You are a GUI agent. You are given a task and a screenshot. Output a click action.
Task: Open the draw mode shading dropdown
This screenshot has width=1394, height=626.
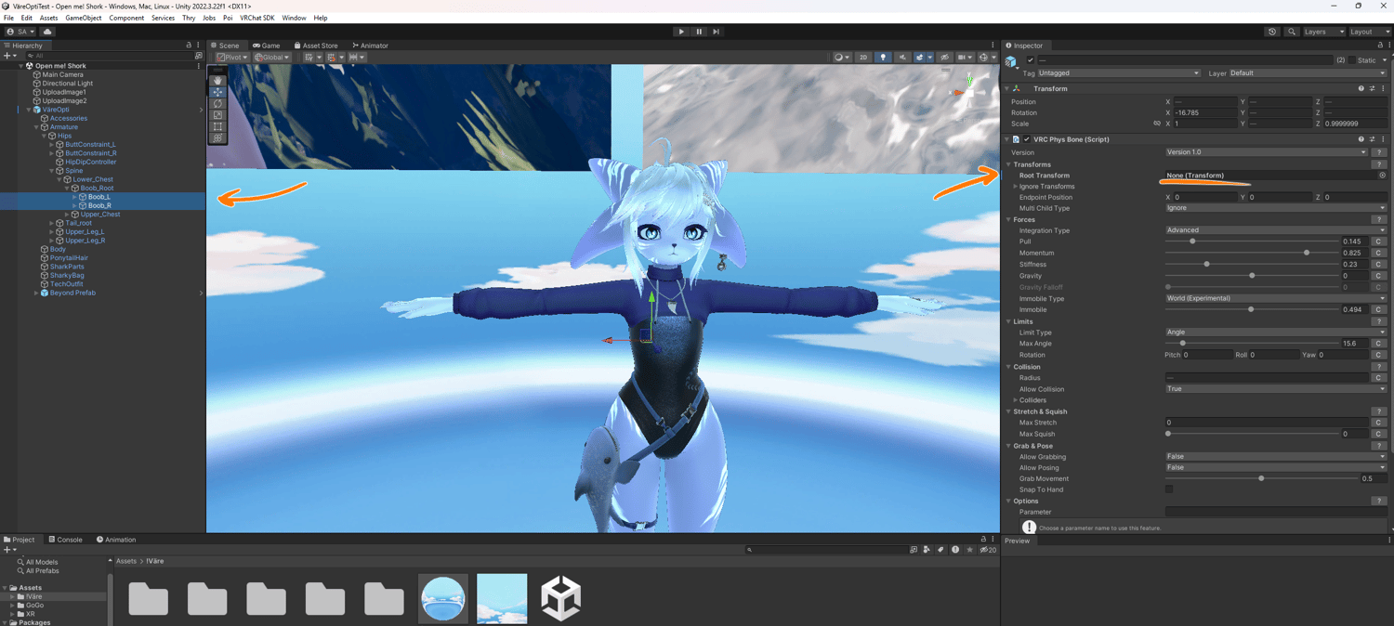pyautogui.click(x=841, y=58)
